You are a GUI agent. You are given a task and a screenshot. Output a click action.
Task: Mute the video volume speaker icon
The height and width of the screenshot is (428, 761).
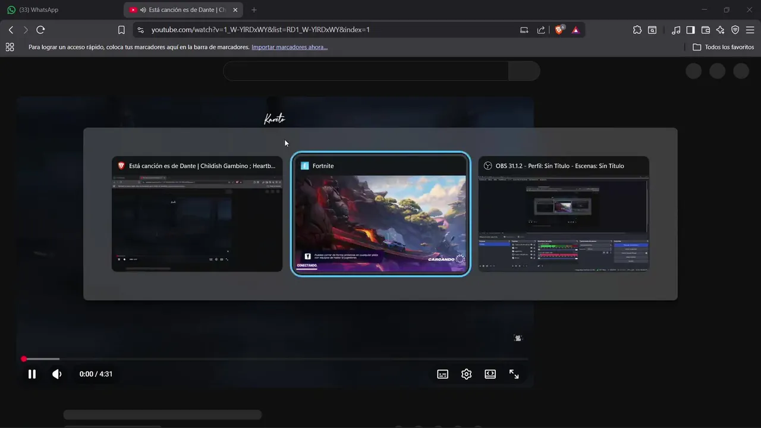click(57, 374)
